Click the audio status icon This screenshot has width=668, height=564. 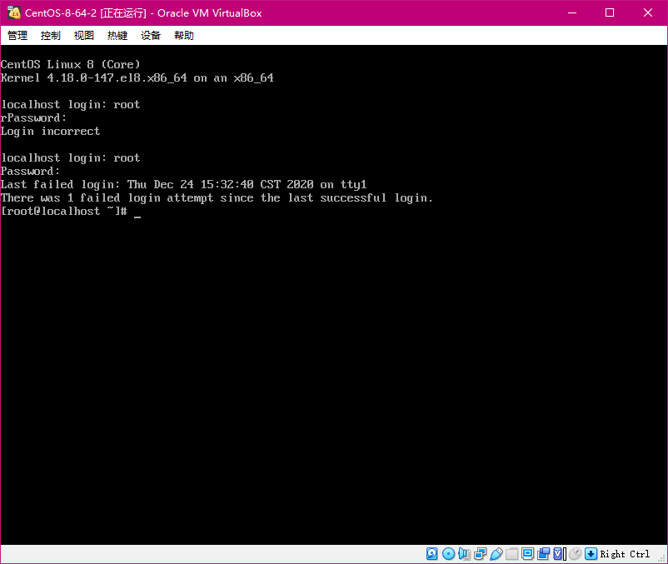(x=464, y=553)
